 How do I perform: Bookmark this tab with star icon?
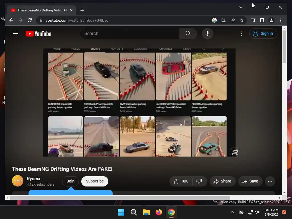click(242, 20)
